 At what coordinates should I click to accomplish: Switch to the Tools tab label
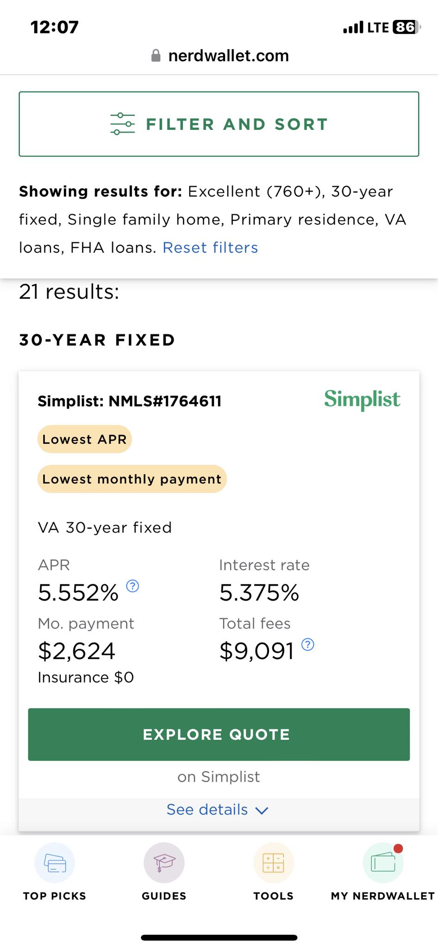coord(273,896)
